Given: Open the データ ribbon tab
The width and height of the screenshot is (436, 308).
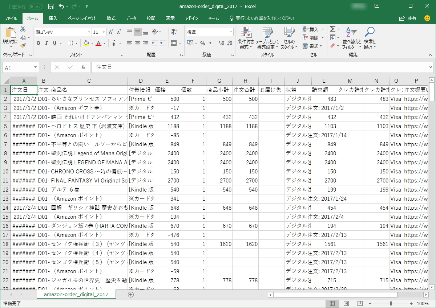Looking at the screenshot, I should pos(131,18).
